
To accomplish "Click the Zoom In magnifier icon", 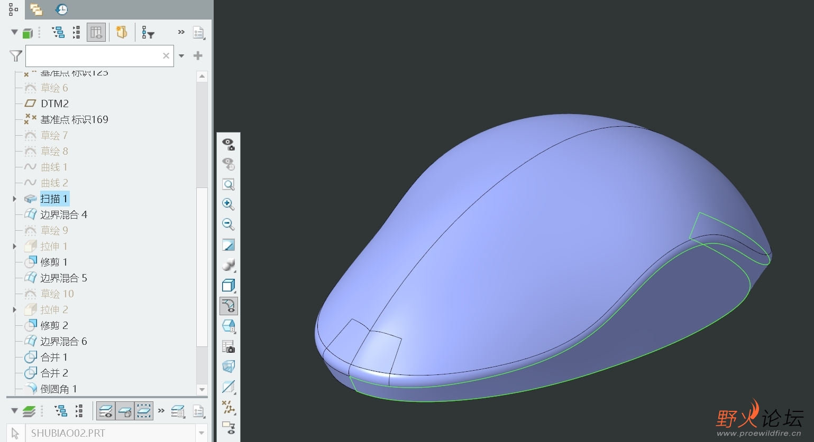I will (228, 204).
